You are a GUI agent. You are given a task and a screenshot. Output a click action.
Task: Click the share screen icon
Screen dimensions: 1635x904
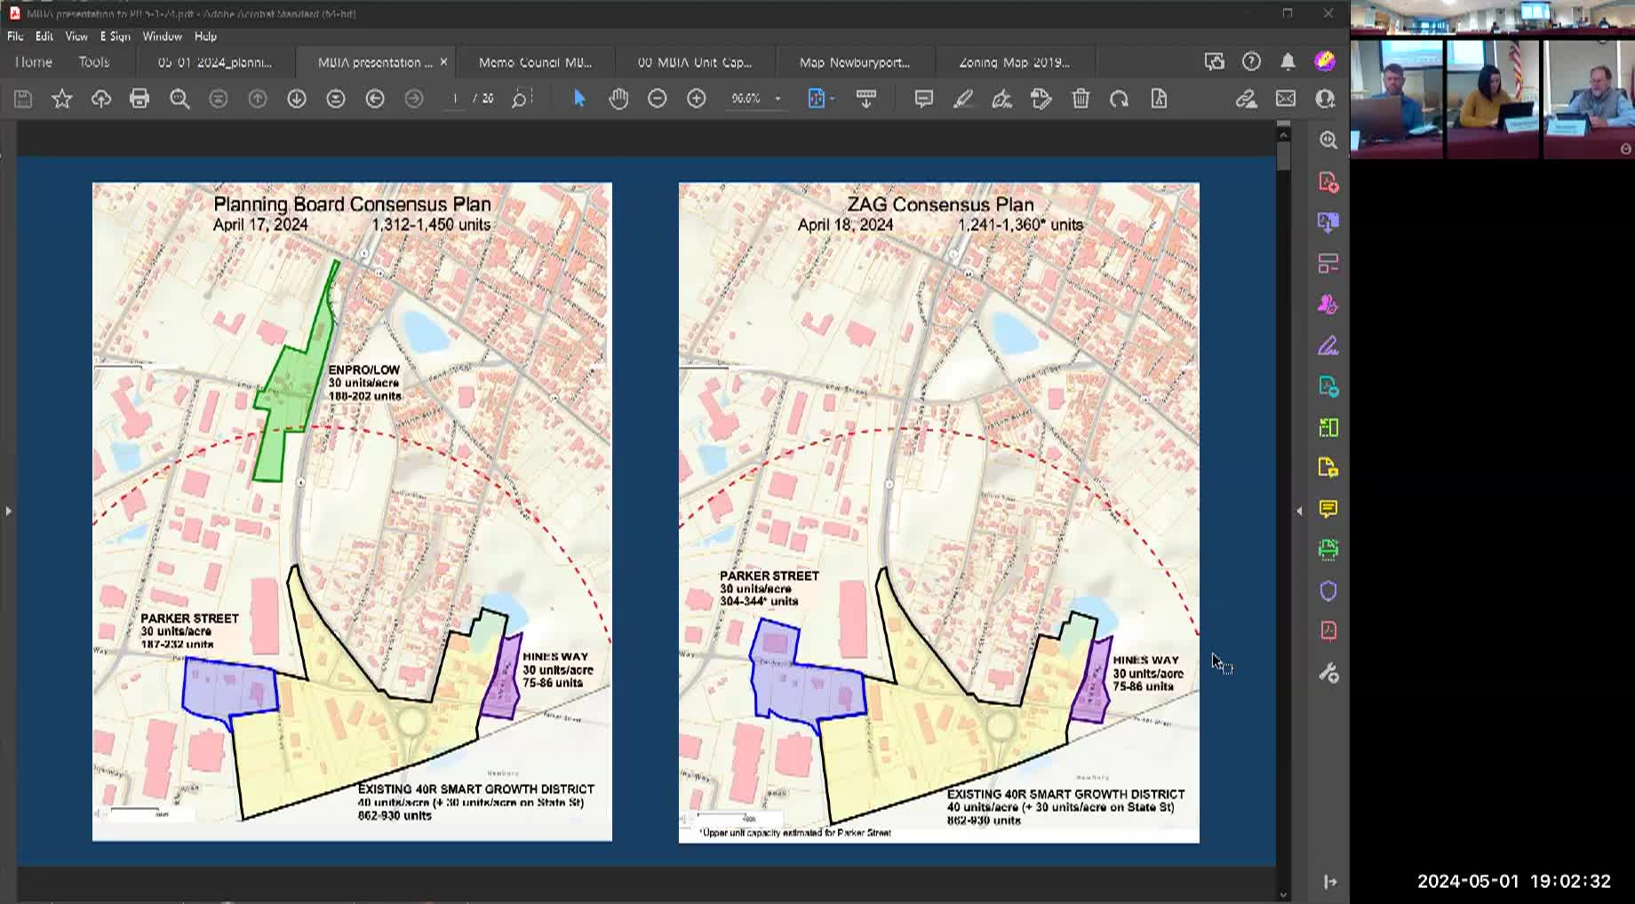1214,61
